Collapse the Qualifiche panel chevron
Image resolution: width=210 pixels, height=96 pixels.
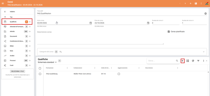[x=207, y=61]
